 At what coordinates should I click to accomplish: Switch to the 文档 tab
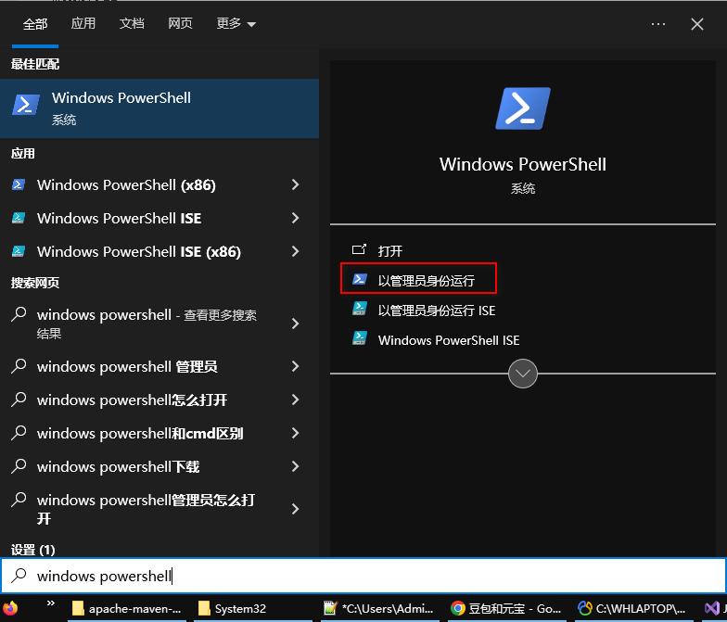coord(132,23)
